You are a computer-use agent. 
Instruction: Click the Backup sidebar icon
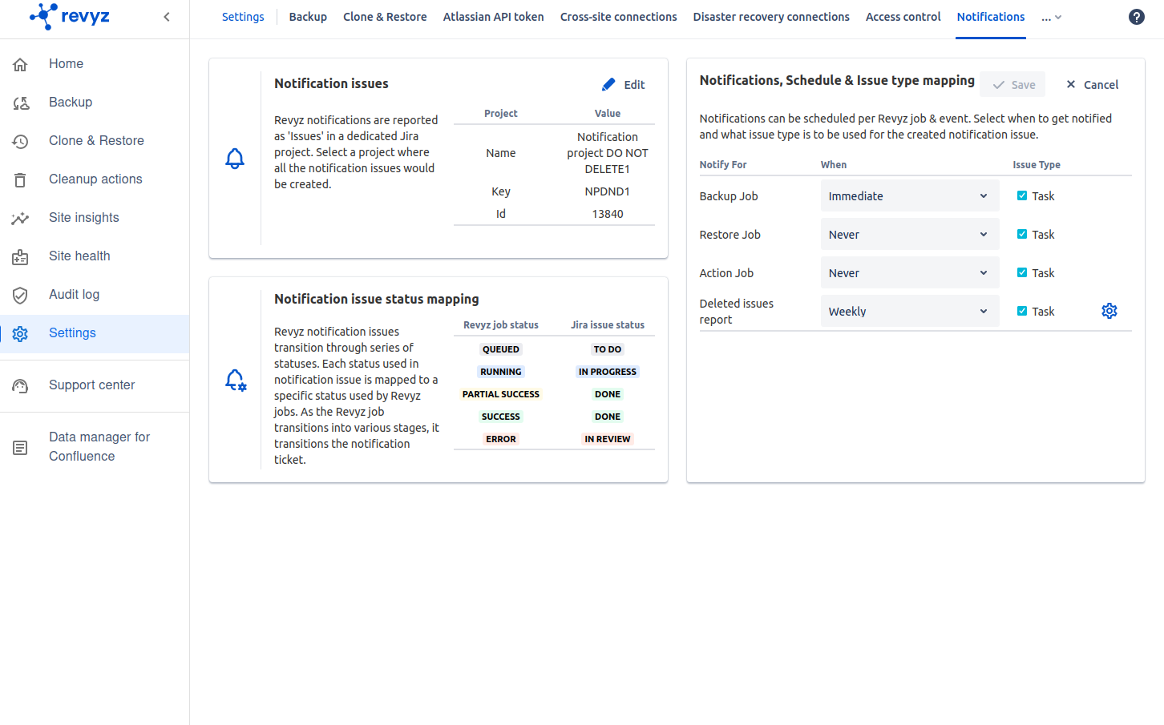pyautogui.click(x=21, y=103)
